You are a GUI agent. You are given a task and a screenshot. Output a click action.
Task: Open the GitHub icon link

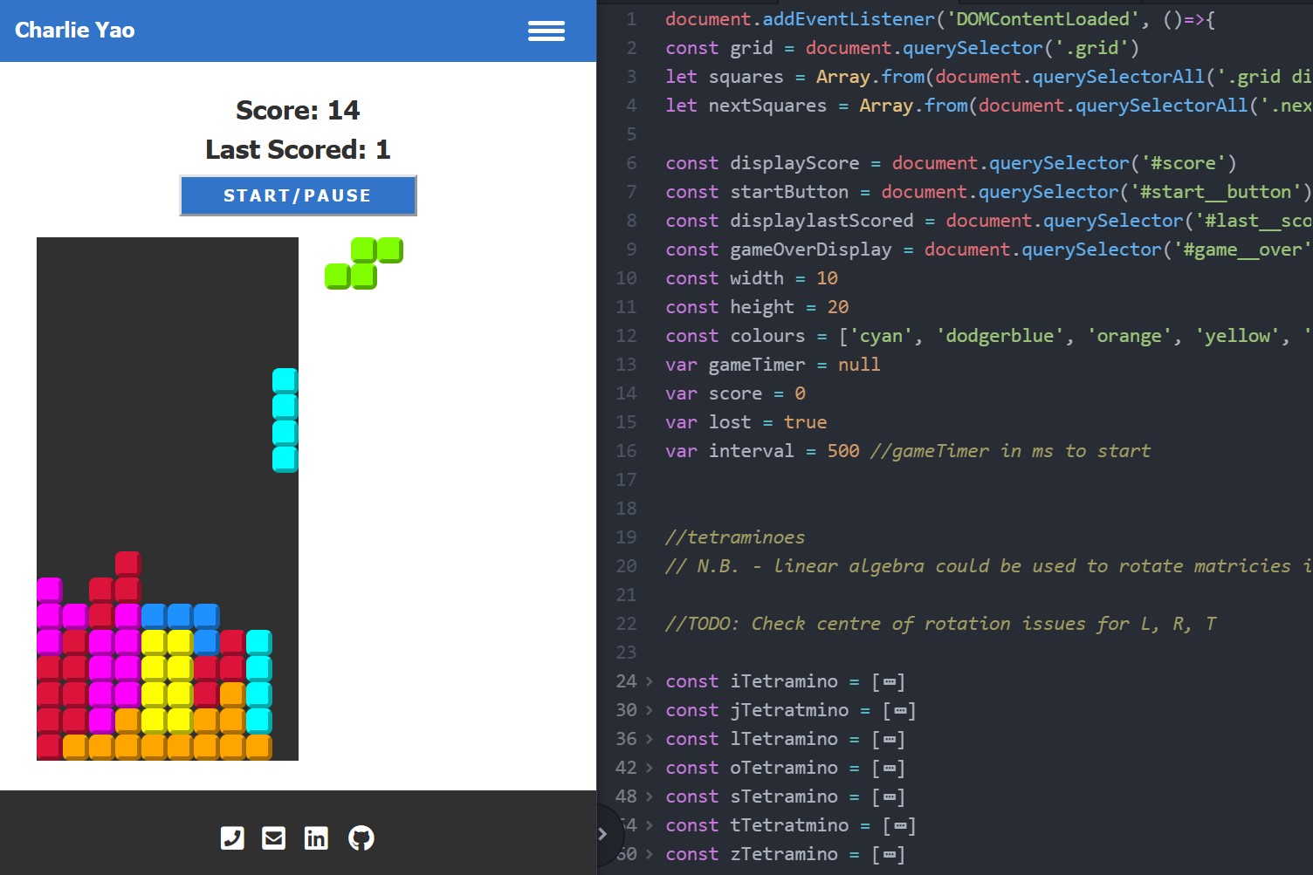pos(361,838)
